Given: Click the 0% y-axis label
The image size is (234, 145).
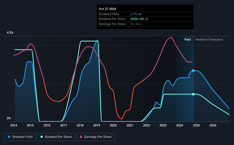Looking at the screenshot, I should pyautogui.click(x=9, y=118).
